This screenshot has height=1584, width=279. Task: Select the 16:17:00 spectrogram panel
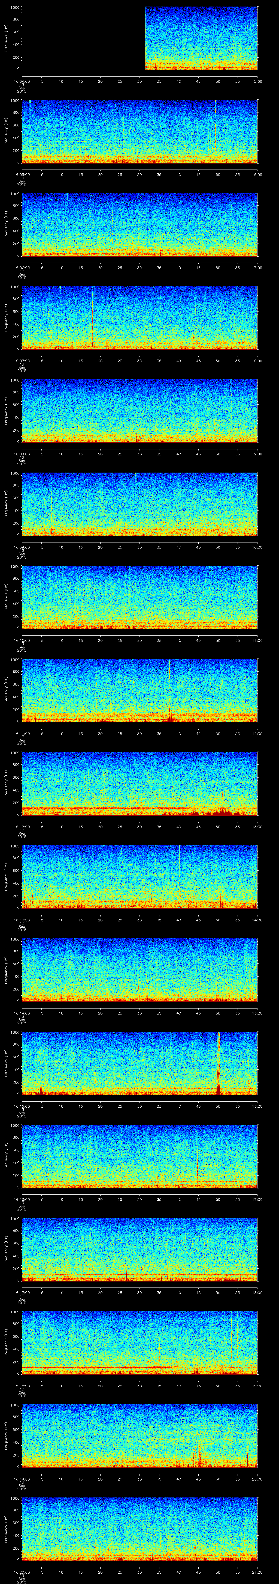[x=139, y=1248]
